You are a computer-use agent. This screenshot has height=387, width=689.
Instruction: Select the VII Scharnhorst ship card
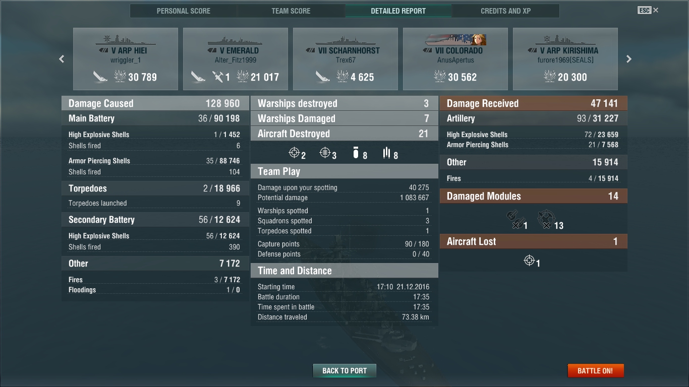(x=346, y=59)
